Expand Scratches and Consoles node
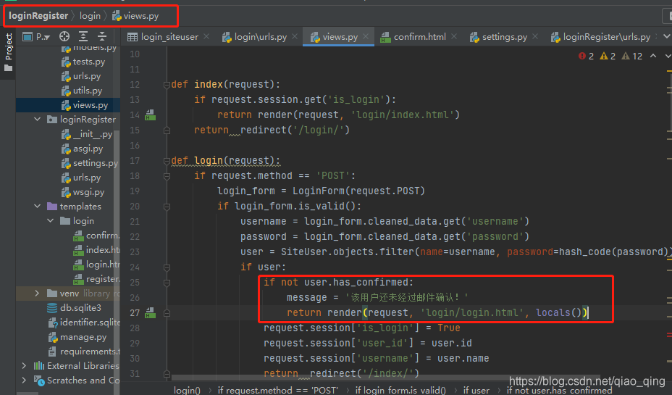The image size is (672, 395). pyautogui.click(x=25, y=381)
